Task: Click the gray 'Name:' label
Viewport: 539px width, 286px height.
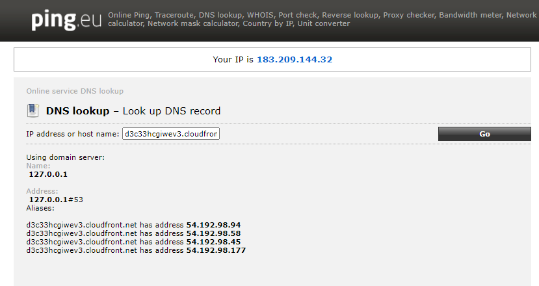Action: click(38, 166)
